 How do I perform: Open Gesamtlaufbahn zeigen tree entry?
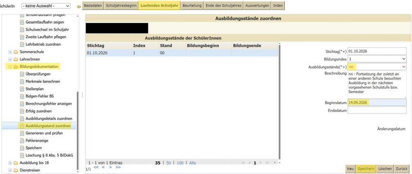(x=45, y=23)
